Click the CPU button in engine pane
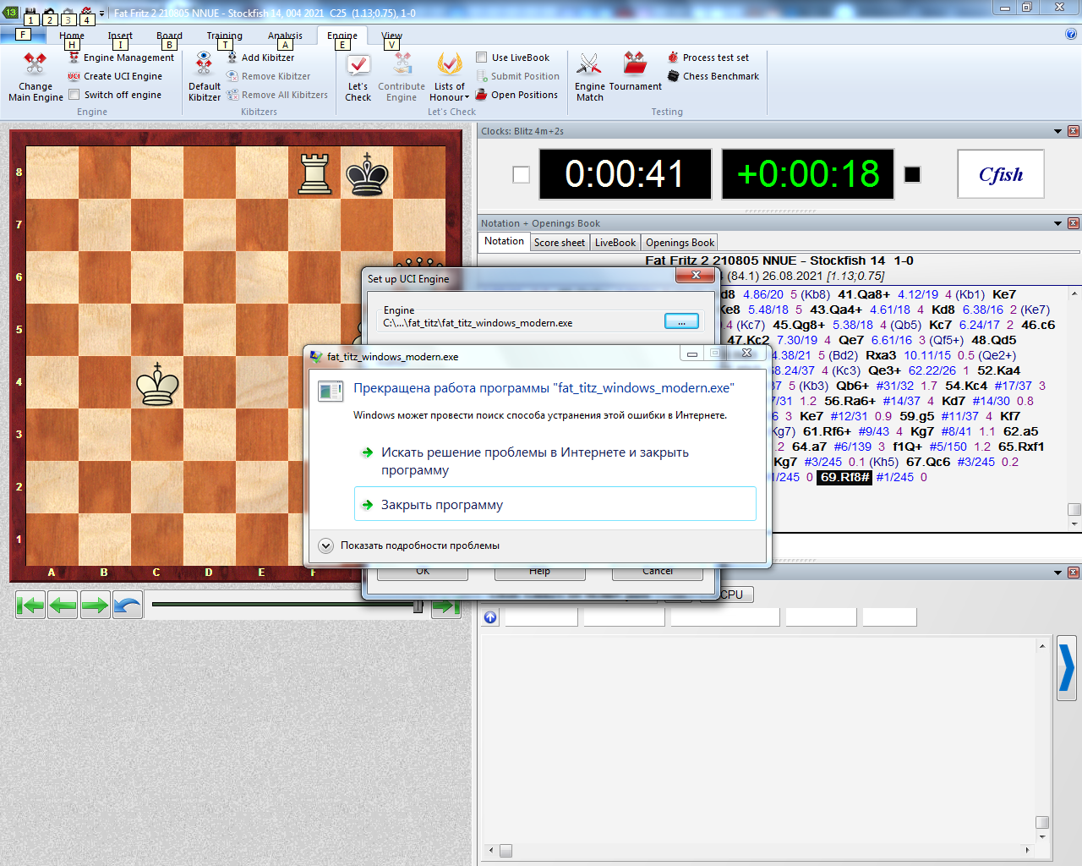 (732, 595)
